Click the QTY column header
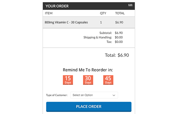Screen dimensions: 178x114 [x=103, y=13]
